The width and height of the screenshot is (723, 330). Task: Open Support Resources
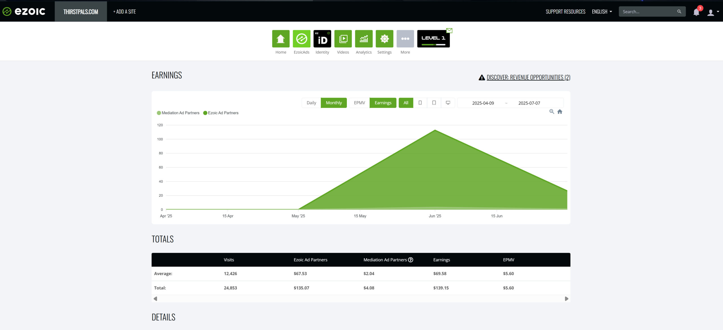(565, 12)
